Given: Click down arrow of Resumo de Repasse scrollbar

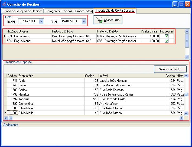Looking at the screenshot, I should pyautogui.click(x=186, y=114).
